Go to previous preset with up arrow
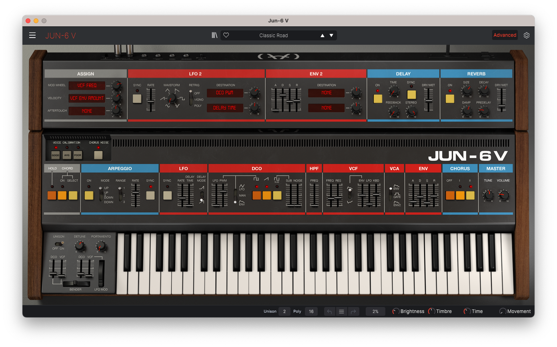 tap(323, 36)
